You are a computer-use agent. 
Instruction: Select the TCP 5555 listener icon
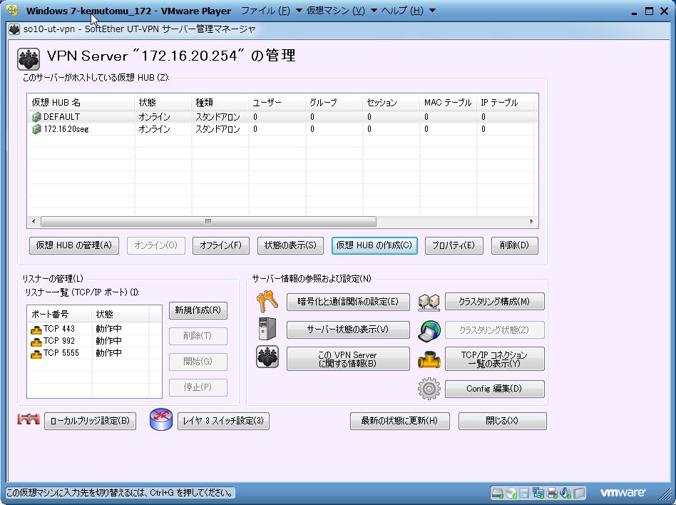pyautogui.click(x=36, y=354)
